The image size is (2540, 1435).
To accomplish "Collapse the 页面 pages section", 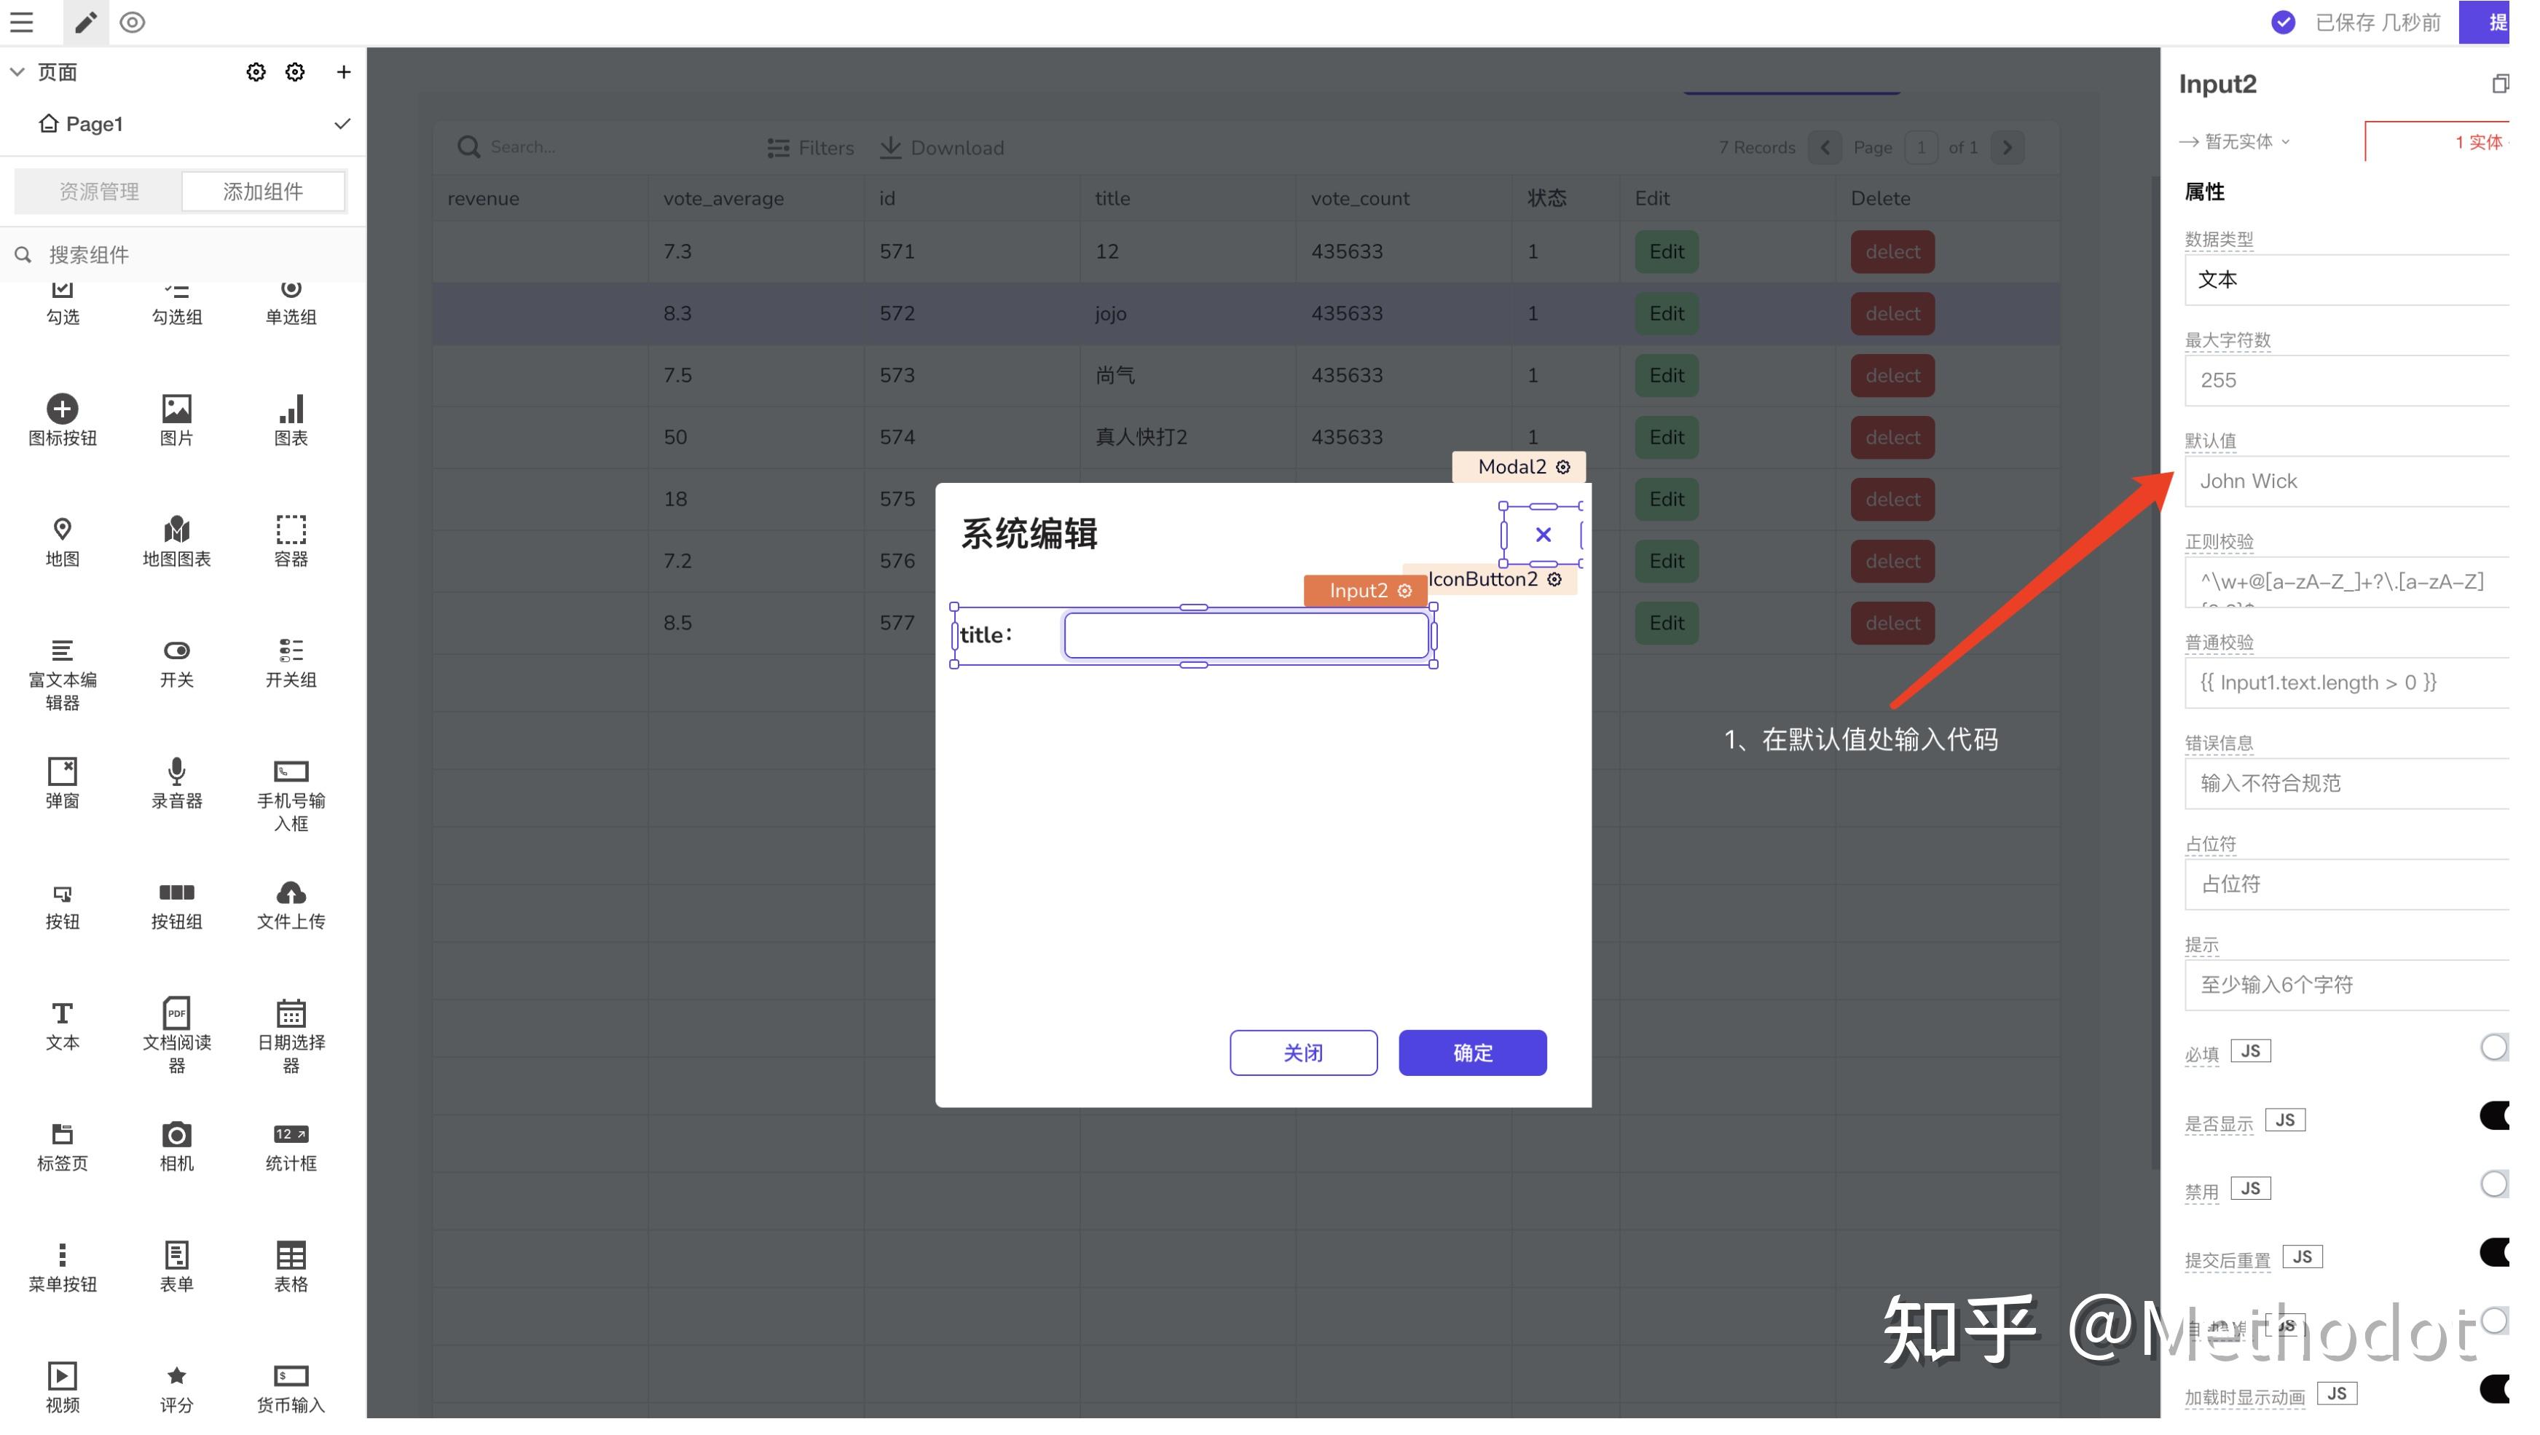I will [17, 72].
